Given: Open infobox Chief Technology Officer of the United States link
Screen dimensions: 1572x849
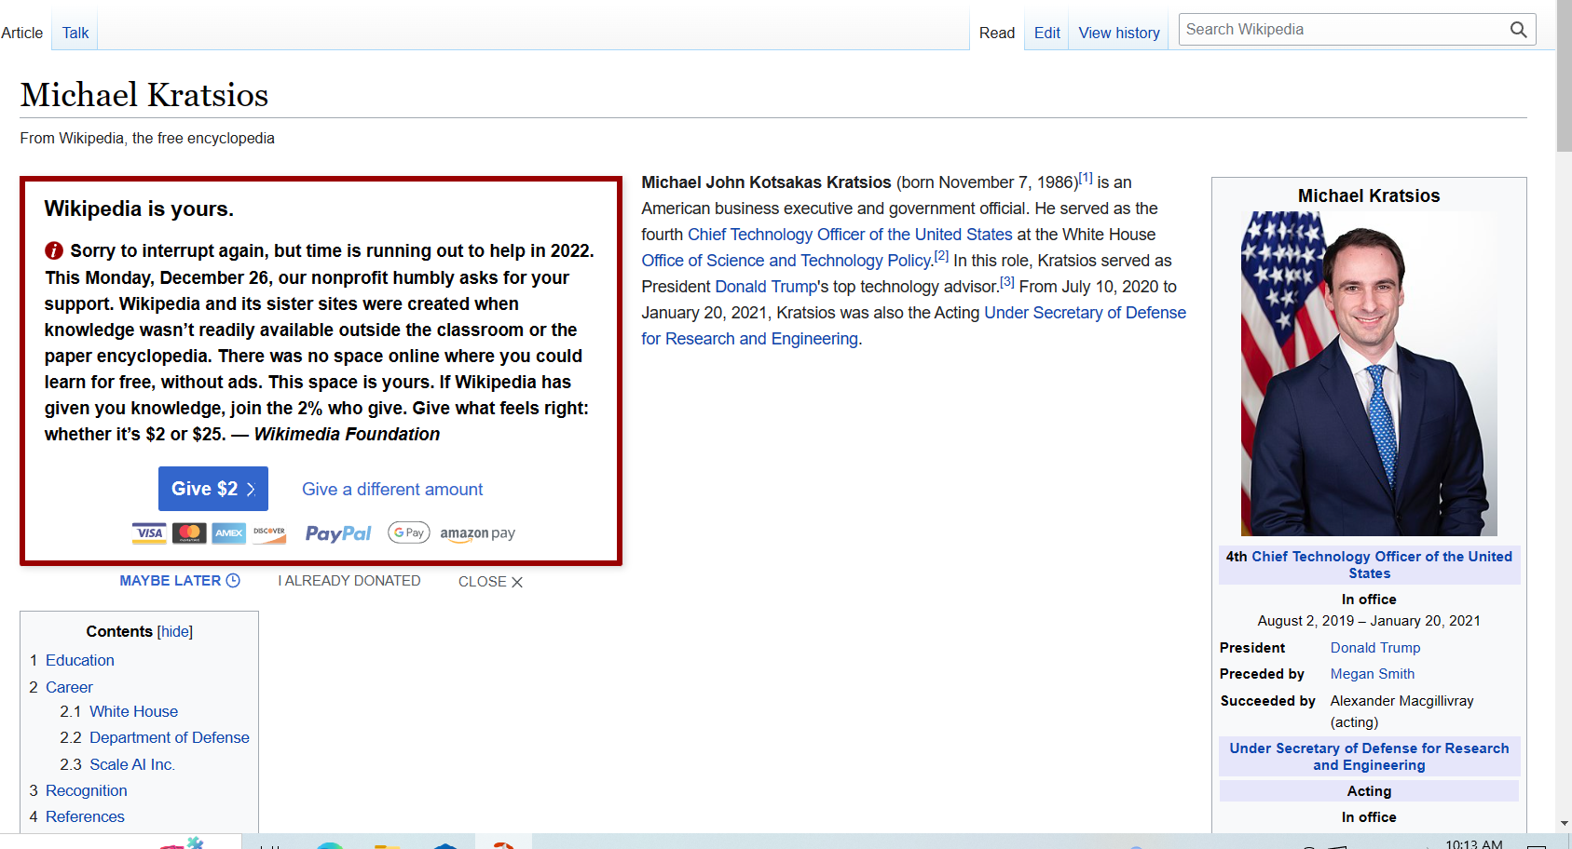Looking at the screenshot, I should click(x=1381, y=565).
